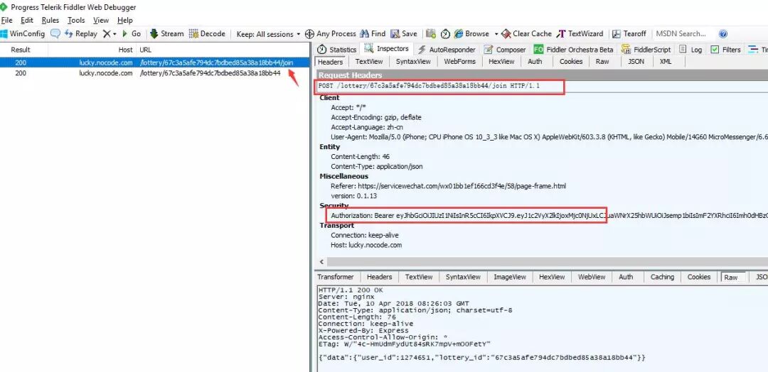Select the response Transformer tab
Viewport: 768px width, 372px height.
click(x=336, y=277)
